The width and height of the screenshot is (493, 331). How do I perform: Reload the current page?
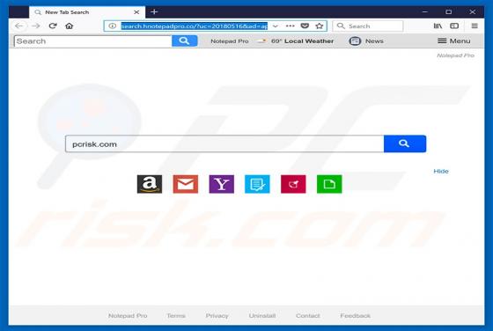53,26
